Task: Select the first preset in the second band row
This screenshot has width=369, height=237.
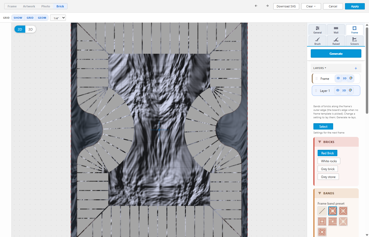Action: [x=322, y=221]
